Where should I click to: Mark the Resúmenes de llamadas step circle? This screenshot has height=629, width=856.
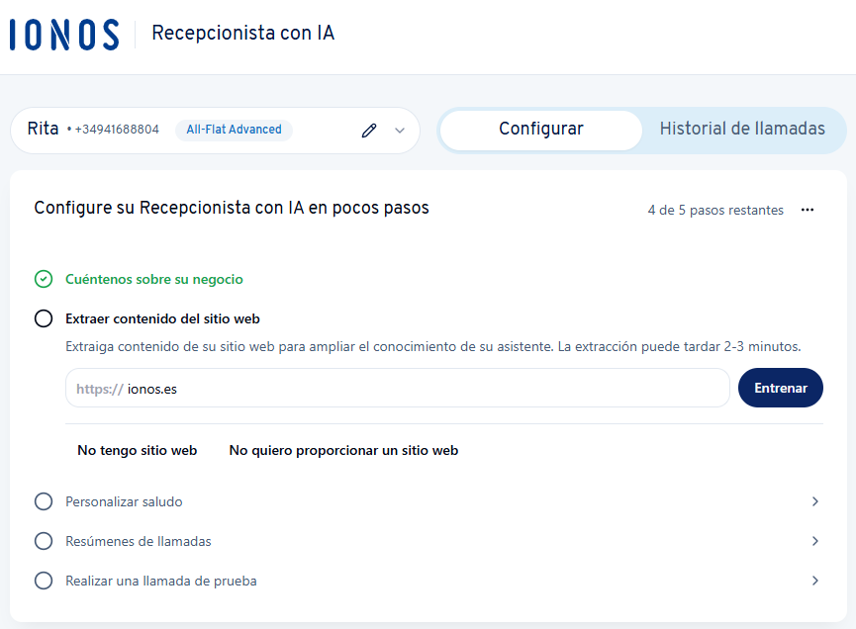coord(44,541)
